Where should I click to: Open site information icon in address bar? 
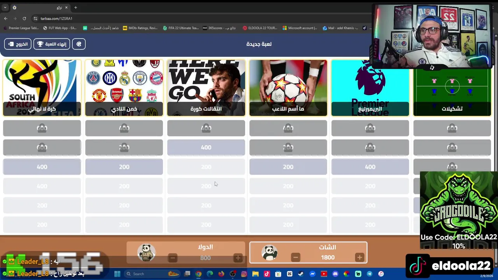[35, 18]
